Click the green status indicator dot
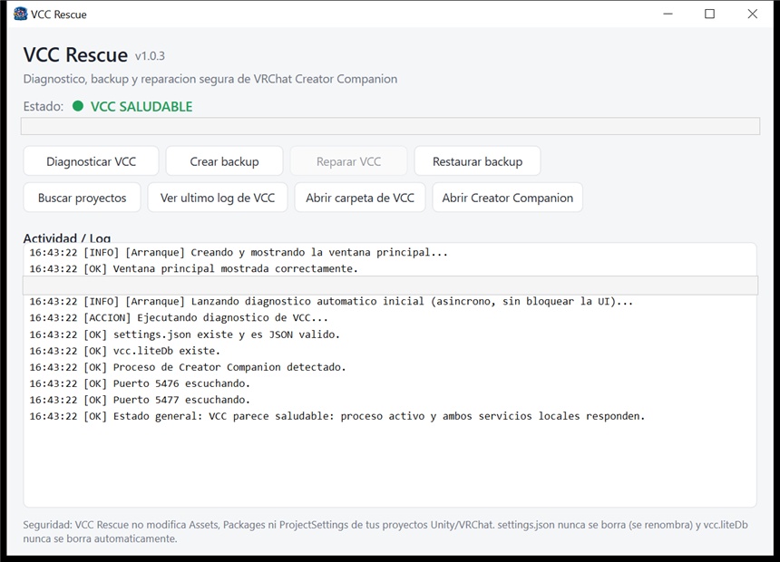Image resolution: width=780 pixels, height=562 pixels. [78, 106]
